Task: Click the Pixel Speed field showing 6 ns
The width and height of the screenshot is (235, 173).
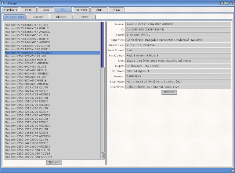Action: [178, 50]
